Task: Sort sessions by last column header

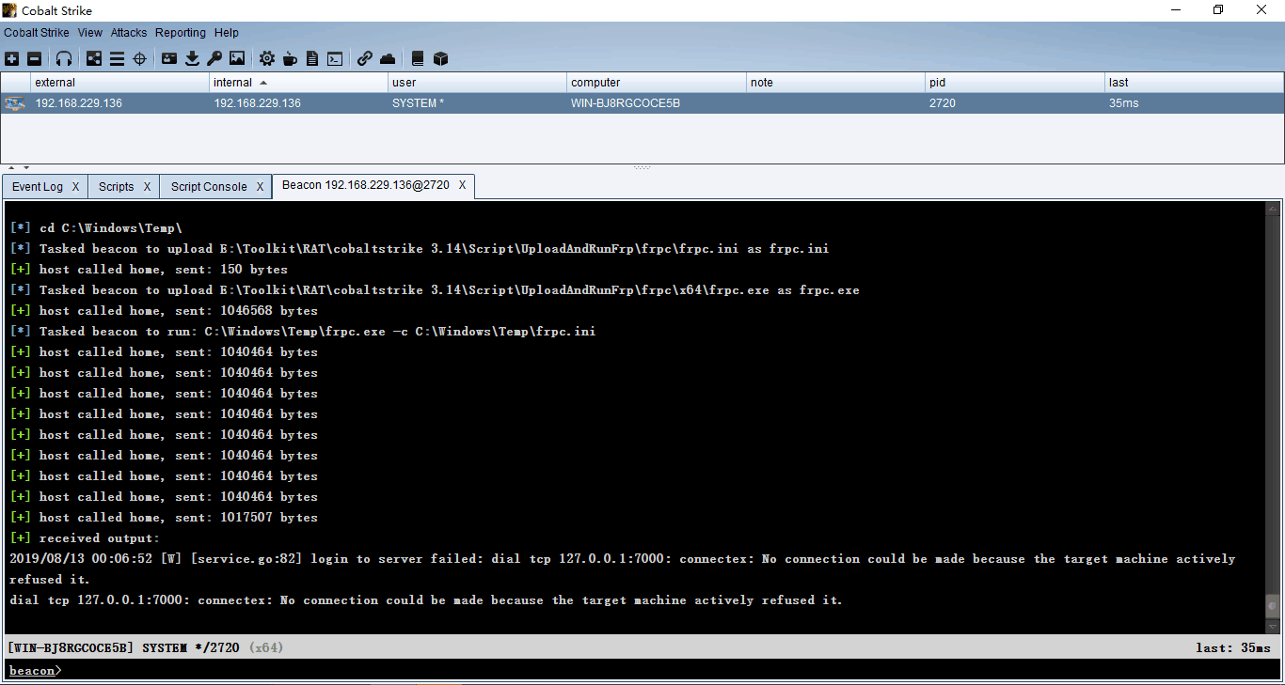Action: [x=1194, y=83]
